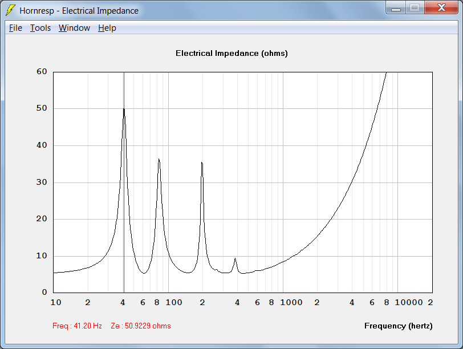Maximize the Hornresp window
Viewport: 463px width, 349px height.
415,7
